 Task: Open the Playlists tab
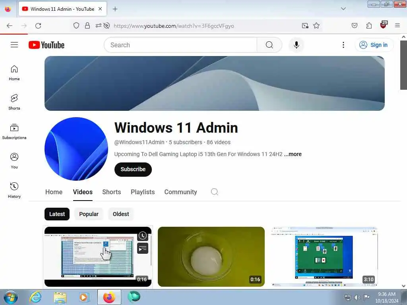(143, 192)
